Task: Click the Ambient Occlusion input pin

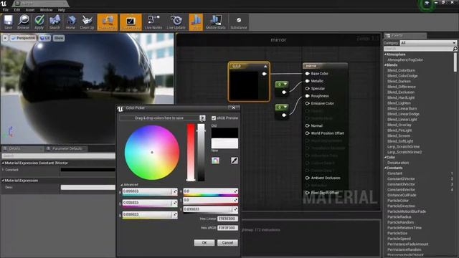Action: point(308,178)
